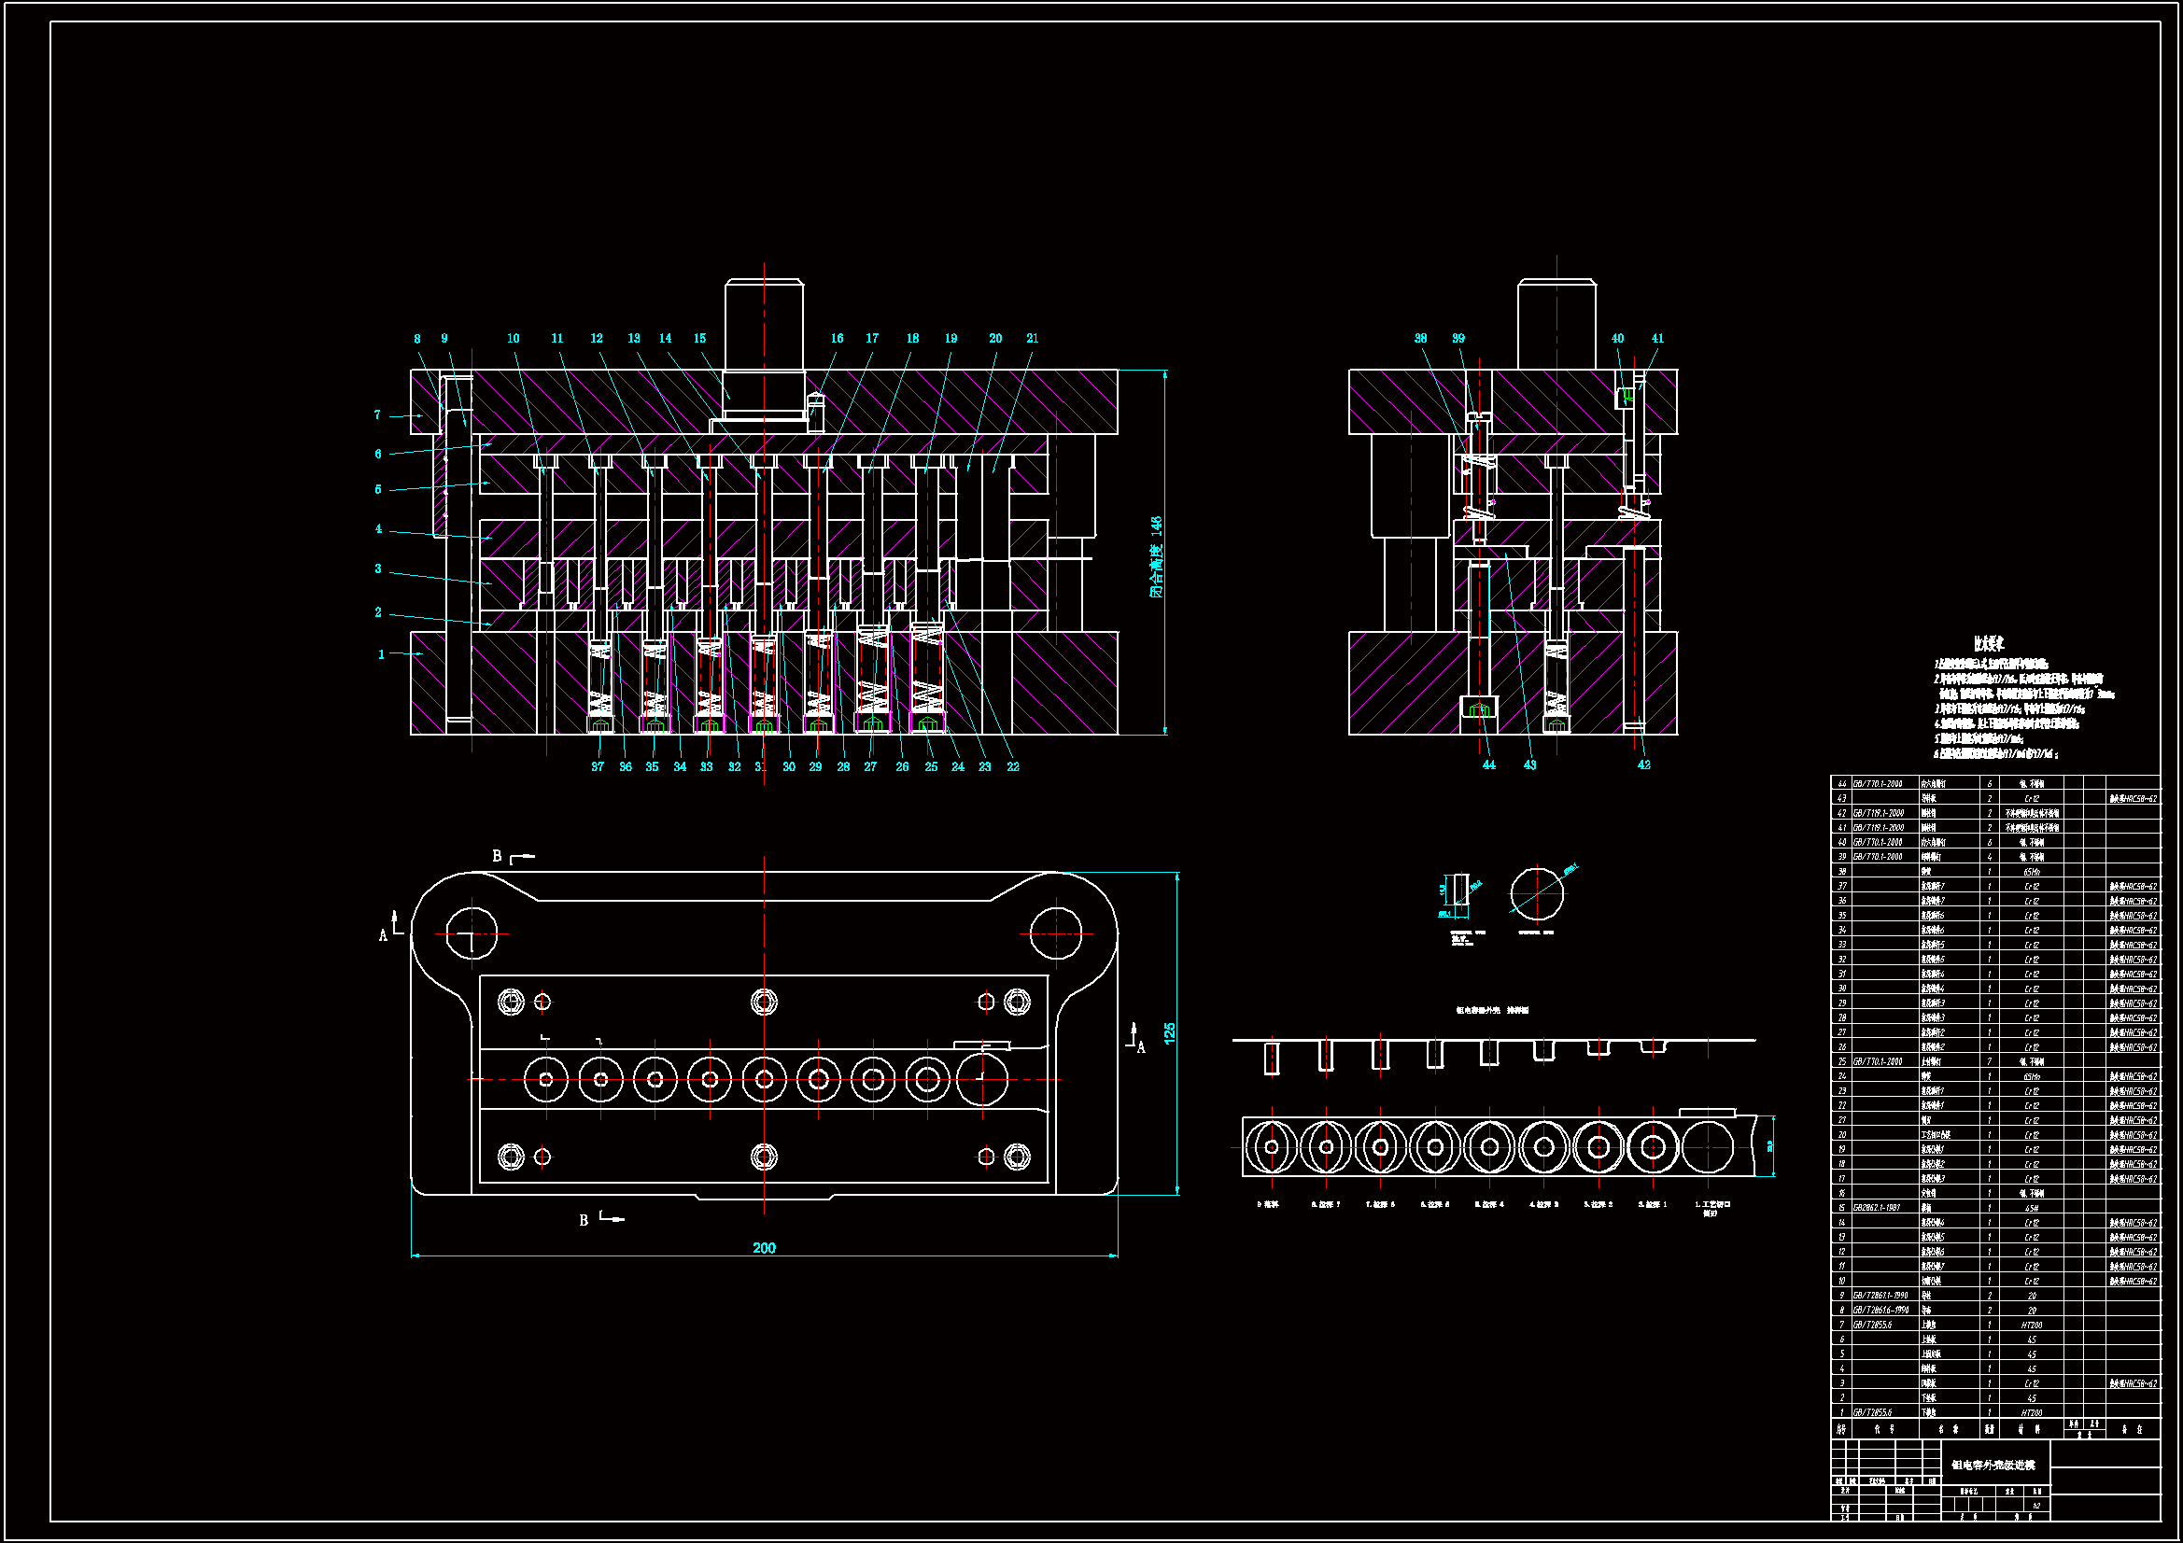Viewport: 2183px width, 1543px height.
Task: Click part callout number 1 at lower die shoe
Action: point(381,654)
